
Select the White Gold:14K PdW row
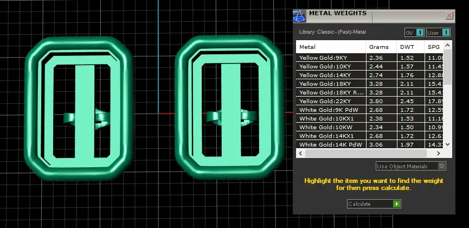point(370,144)
